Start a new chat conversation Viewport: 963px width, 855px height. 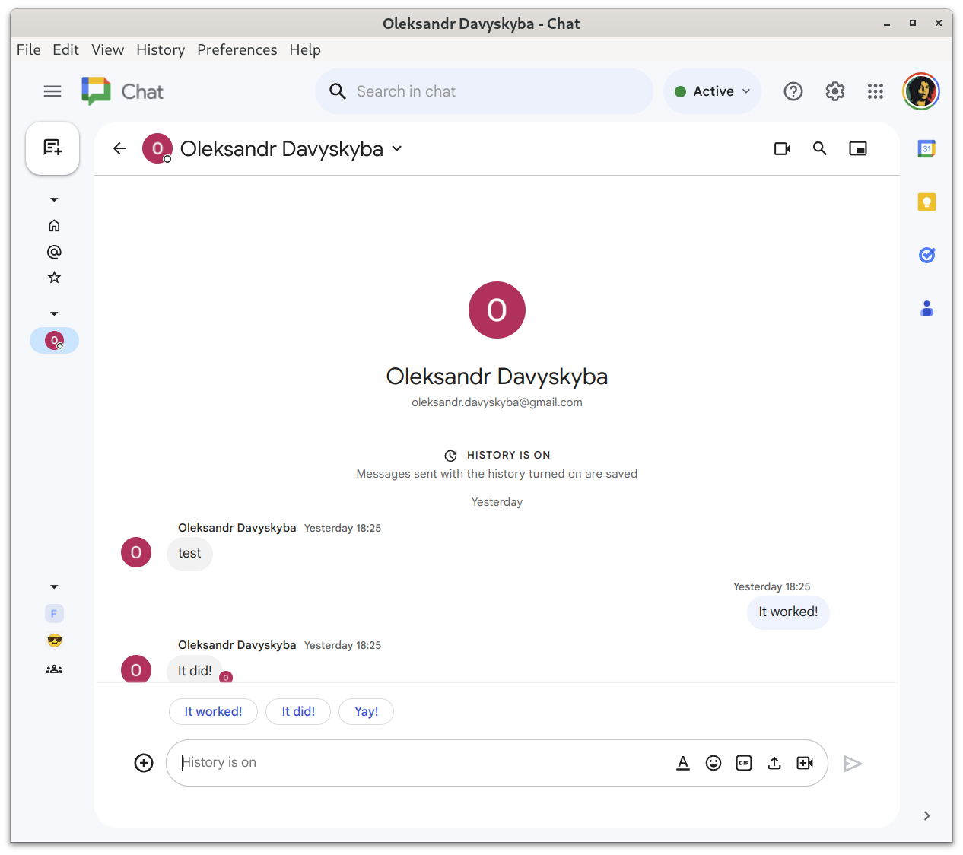click(x=52, y=148)
